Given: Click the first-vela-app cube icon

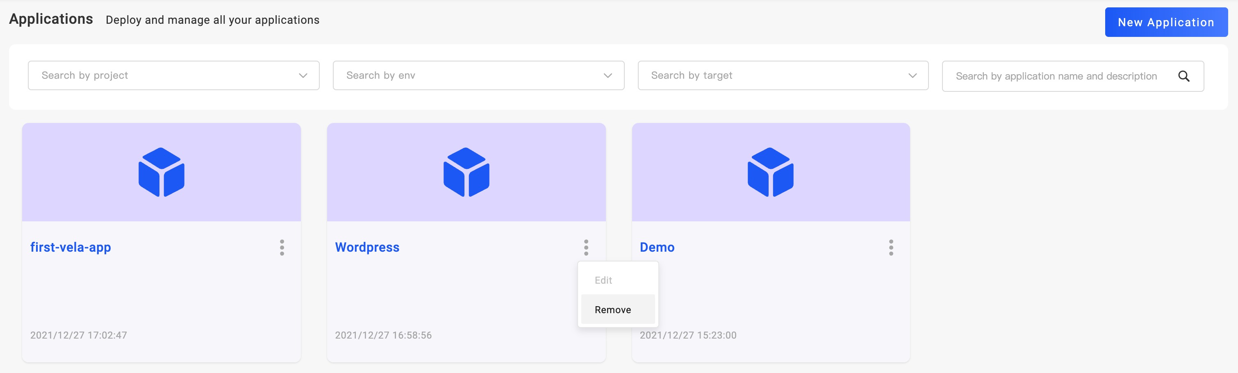Looking at the screenshot, I should pos(161,172).
